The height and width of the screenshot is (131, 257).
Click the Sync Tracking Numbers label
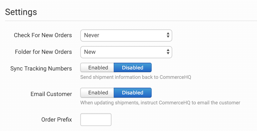tap(41, 69)
